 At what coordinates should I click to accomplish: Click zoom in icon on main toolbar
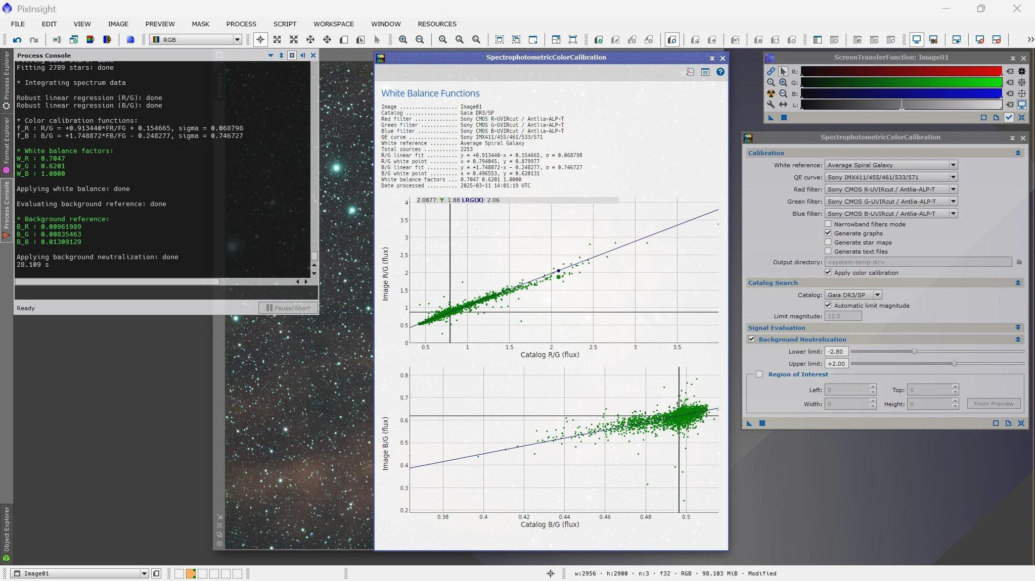403,39
